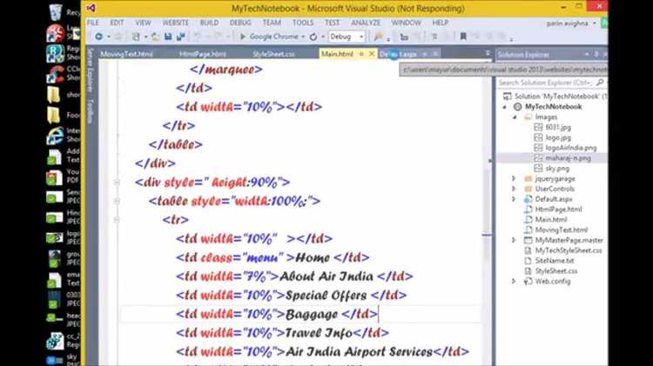Switch to the StyleSheet.css tab
The width and height of the screenshot is (653, 366).
[x=273, y=54]
